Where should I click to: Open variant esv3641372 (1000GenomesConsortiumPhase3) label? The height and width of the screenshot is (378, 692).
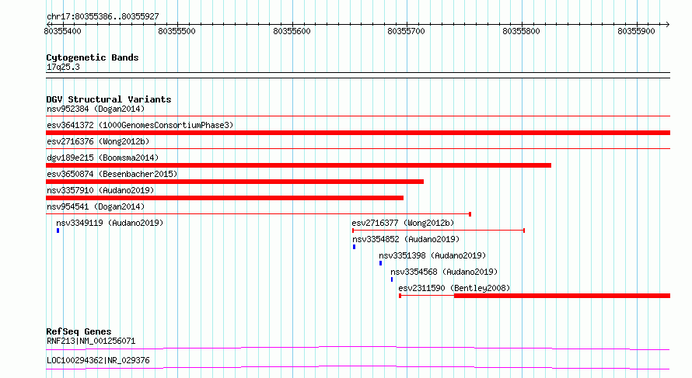click(140, 125)
